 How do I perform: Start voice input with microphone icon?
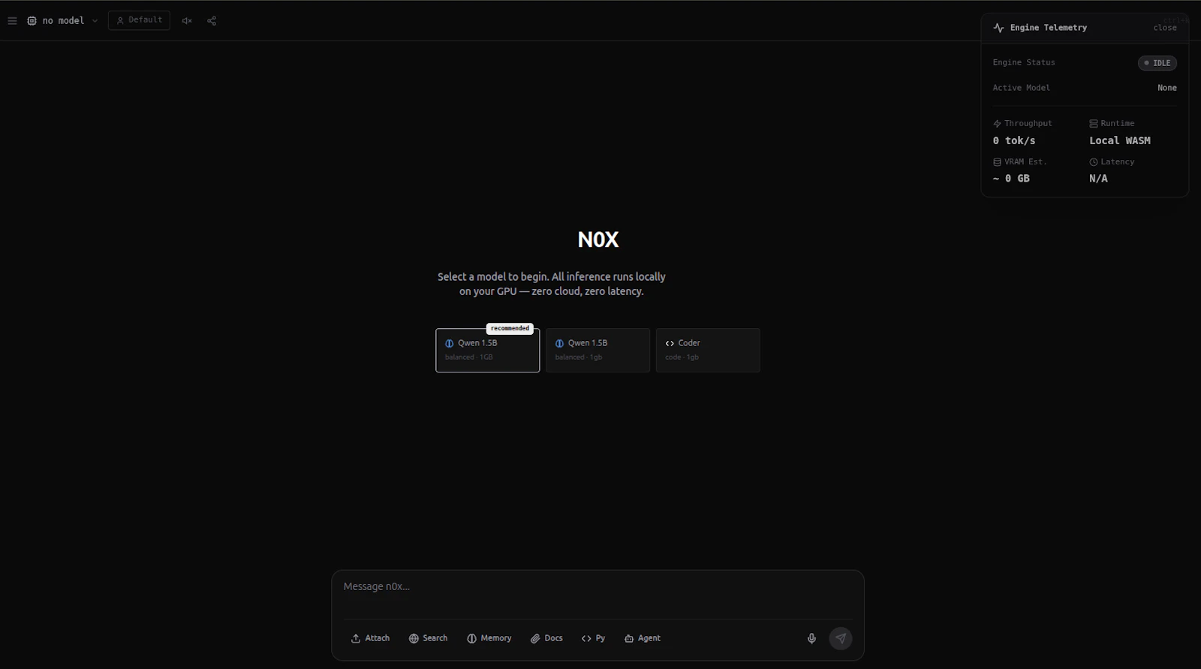811,638
